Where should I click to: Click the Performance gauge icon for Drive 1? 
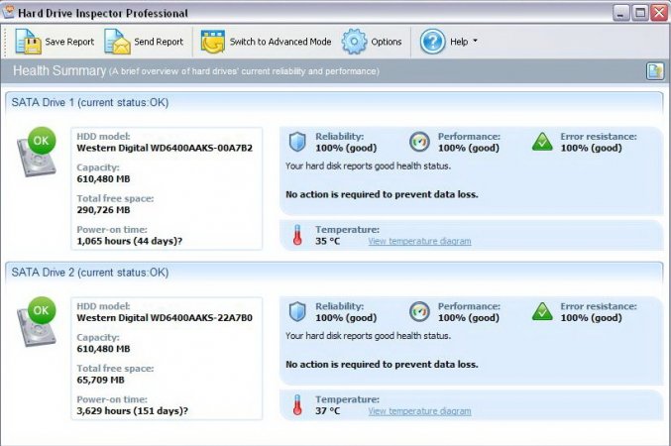coord(419,142)
